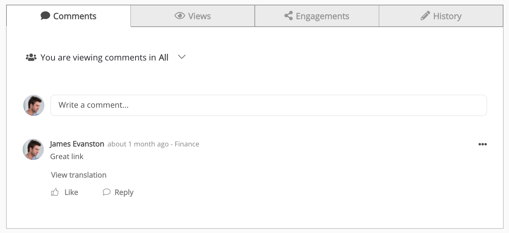Click the group icon beside the viewing comments text
509x233 pixels.
[x=31, y=57]
